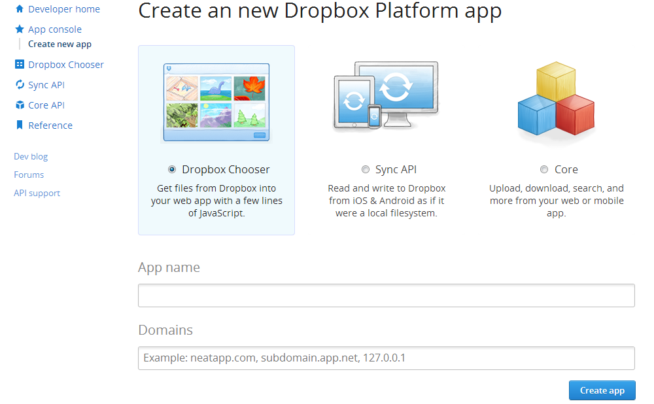Open the Developer home link

(64, 9)
